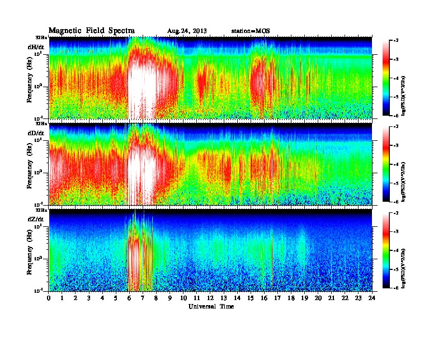Click the '-4' value on dD/dt color bar
The width and height of the screenshot is (443, 342).
coord(396,164)
